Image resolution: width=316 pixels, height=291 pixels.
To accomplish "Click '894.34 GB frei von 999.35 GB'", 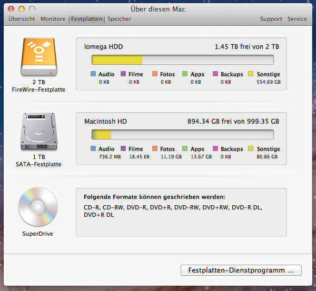I will 233,122.
